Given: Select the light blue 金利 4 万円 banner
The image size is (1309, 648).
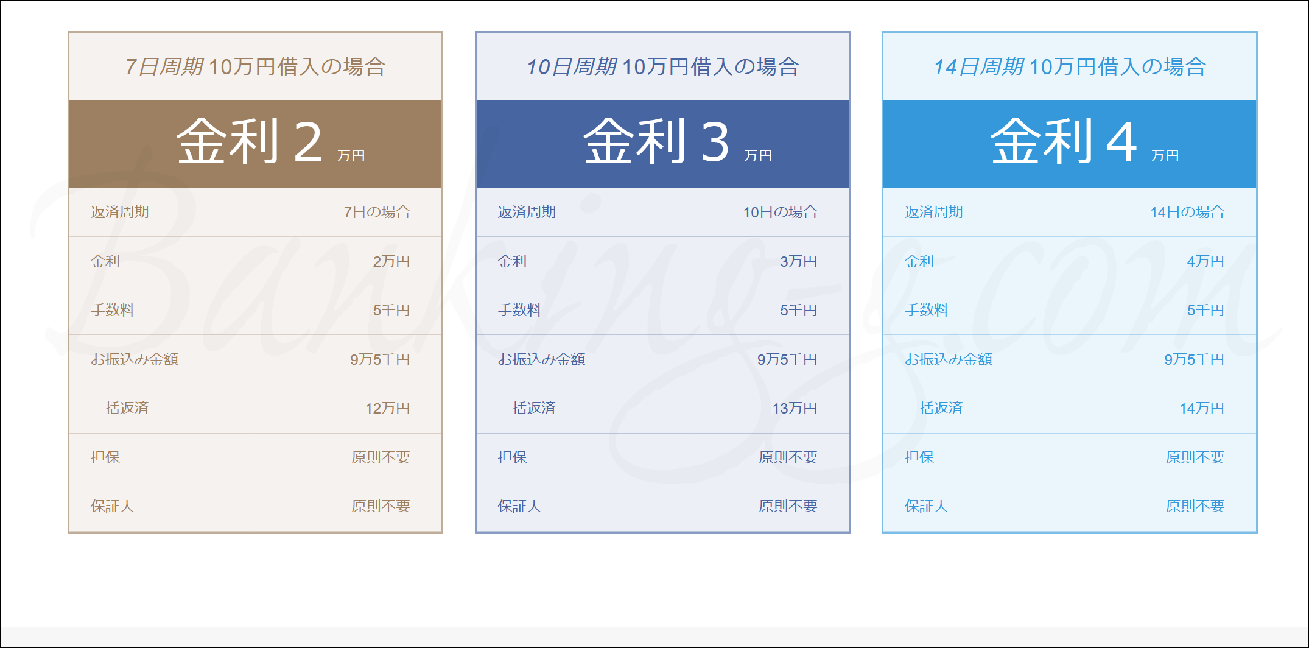Looking at the screenshot, I should coord(1069,144).
